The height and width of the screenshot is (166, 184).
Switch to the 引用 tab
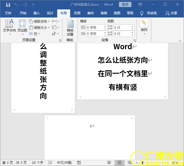[x=77, y=13]
